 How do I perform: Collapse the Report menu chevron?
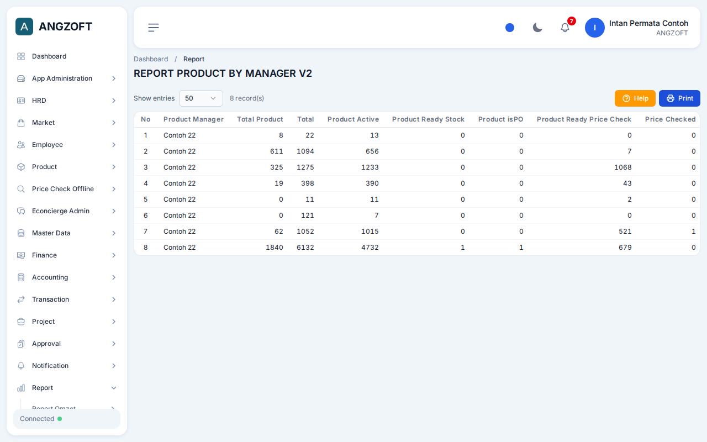pos(114,388)
